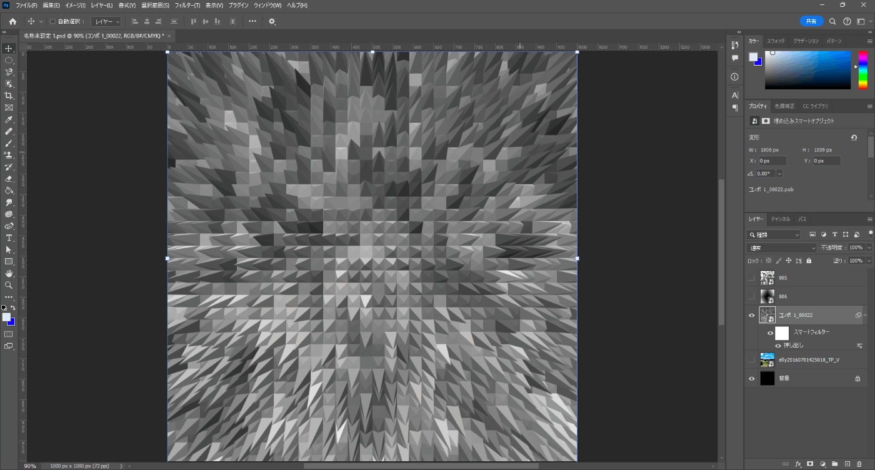The image size is (875, 470).
Task: Click the hue spectrum slider
Action: pos(862,70)
